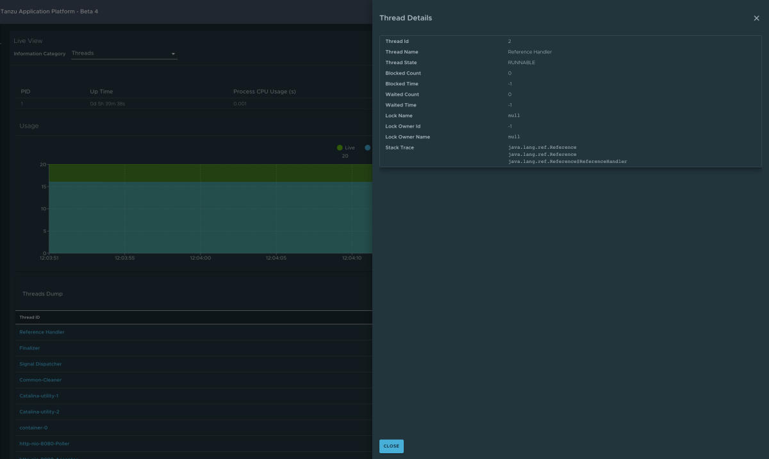Open the Finalizer thread link
This screenshot has width=769, height=459.
pyautogui.click(x=29, y=348)
